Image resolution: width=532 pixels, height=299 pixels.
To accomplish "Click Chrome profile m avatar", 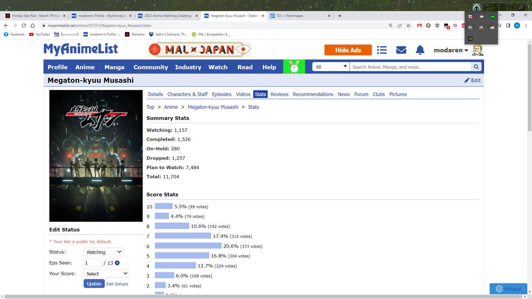I will coord(517,25).
